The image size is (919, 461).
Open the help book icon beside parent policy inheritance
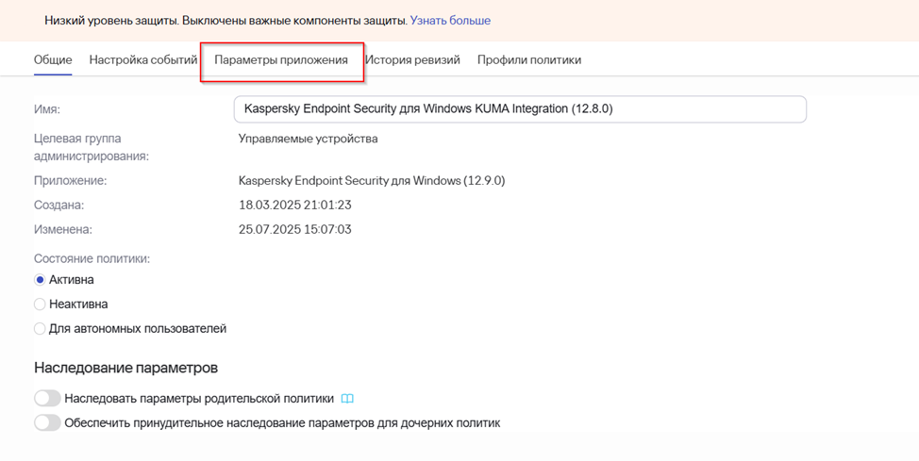tap(348, 399)
